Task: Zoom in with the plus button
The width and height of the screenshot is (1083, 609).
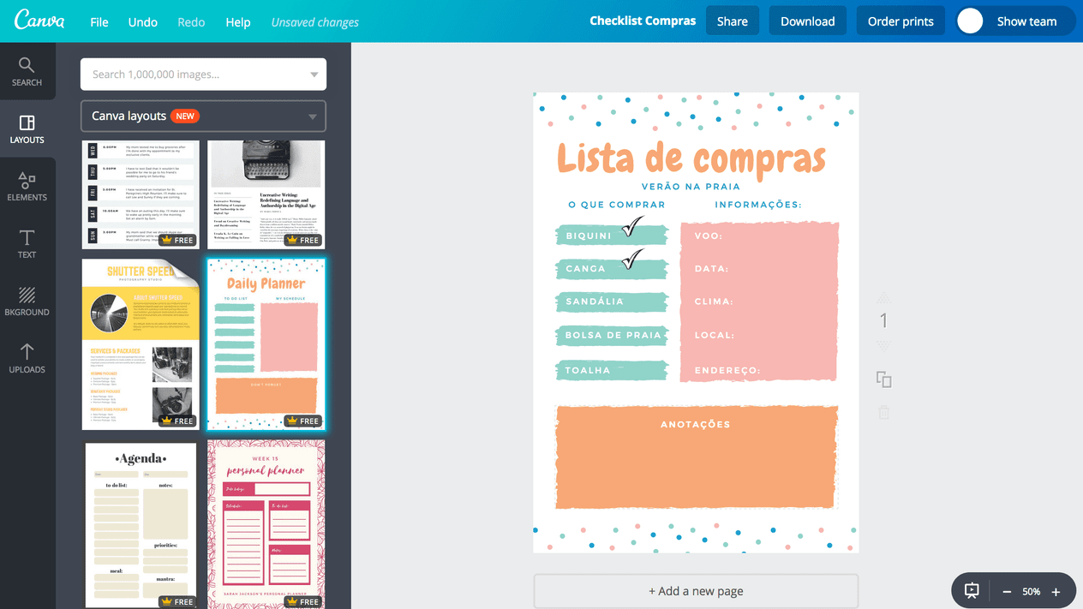Action: pyautogui.click(x=1056, y=592)
